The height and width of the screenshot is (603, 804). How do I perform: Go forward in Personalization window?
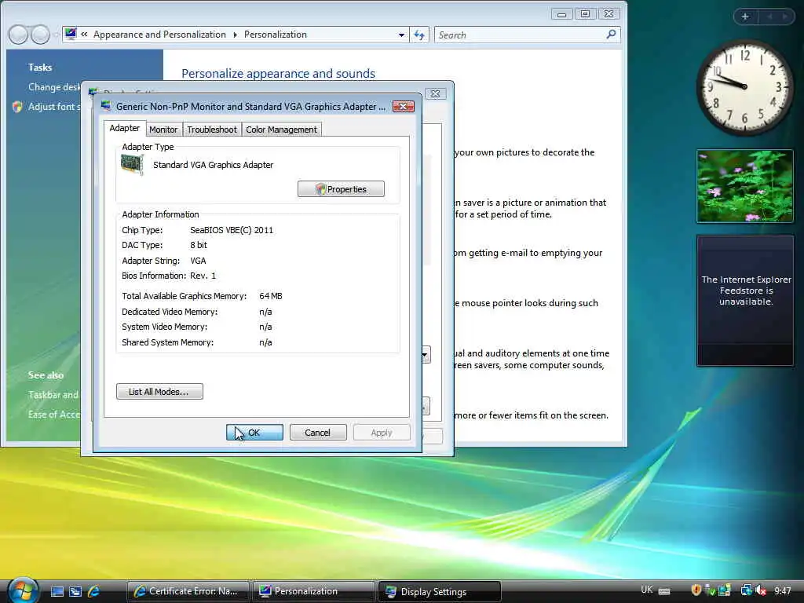(x=40, y=35)
